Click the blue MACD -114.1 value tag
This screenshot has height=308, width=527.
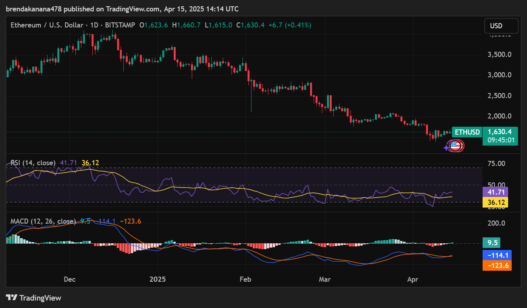coord(497,255)
